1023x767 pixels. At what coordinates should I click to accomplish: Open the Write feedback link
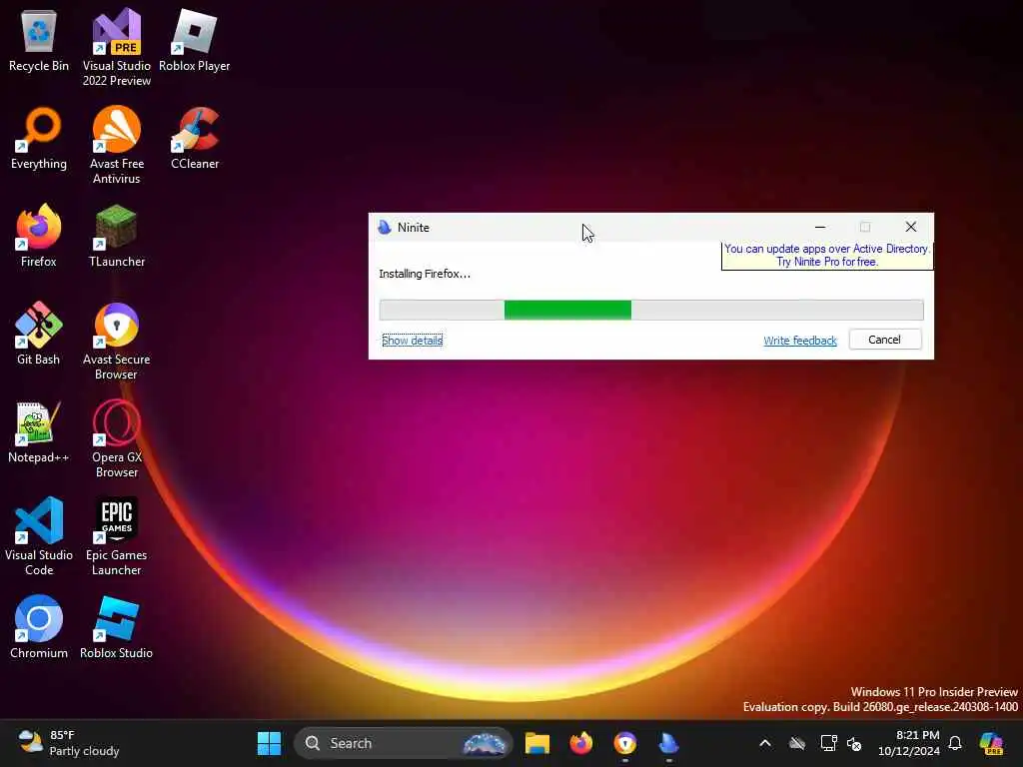click(800, 340)
